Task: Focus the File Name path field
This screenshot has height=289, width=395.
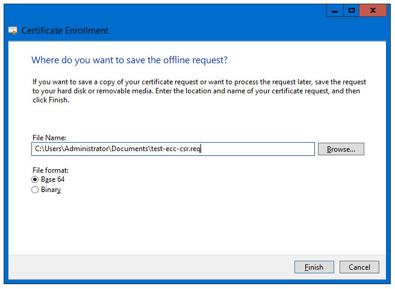Action: pos(173,149)
